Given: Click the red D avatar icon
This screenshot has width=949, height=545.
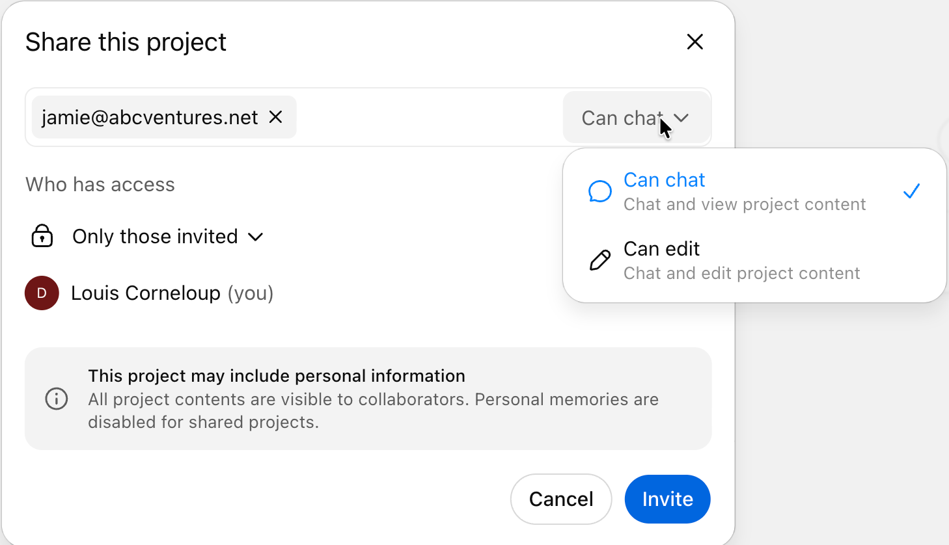Looking at the screenshot, I should pyautogui.click(x=42, y=293).
